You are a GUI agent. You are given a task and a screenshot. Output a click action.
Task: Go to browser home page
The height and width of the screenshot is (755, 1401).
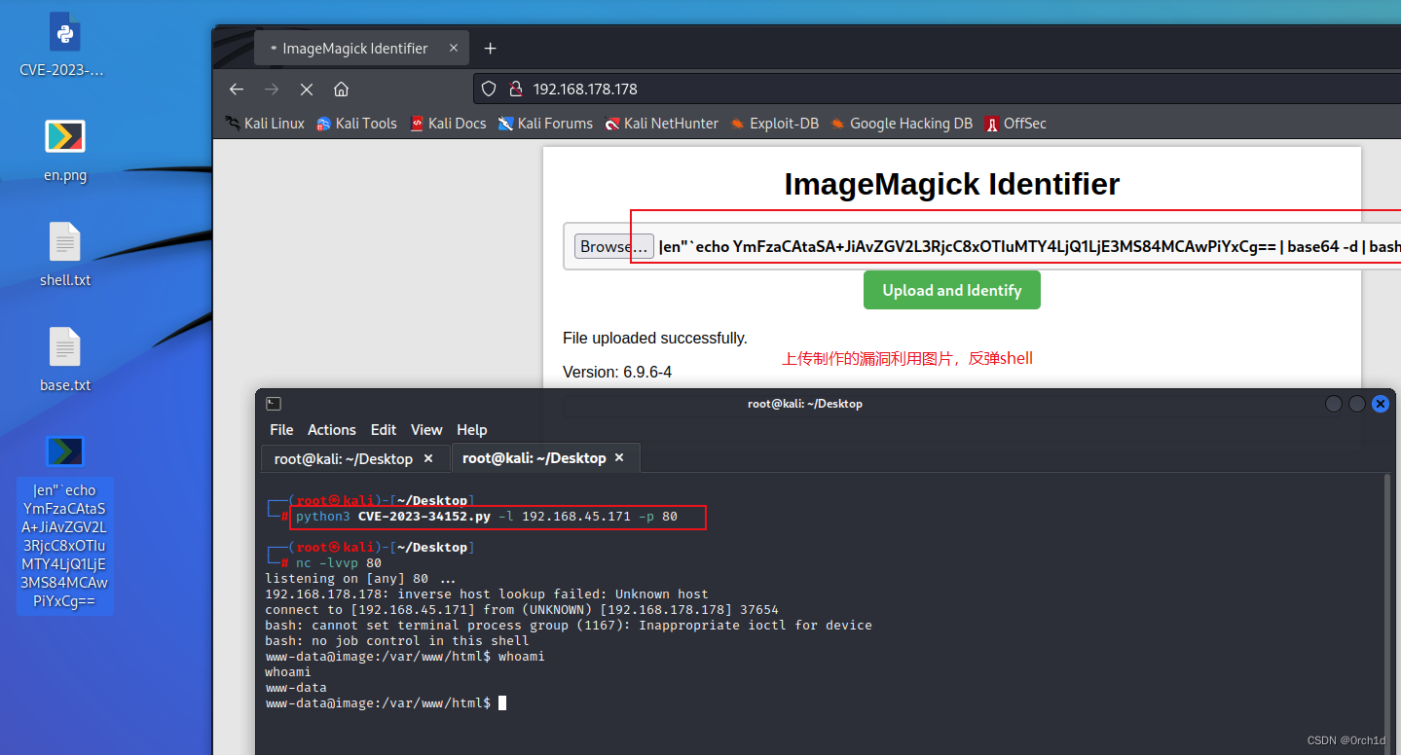341,89
